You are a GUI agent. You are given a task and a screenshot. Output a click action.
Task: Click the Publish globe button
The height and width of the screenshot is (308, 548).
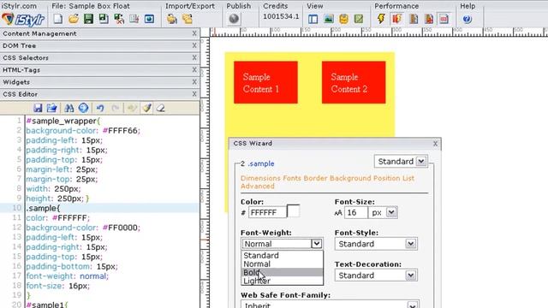(234, 19)
